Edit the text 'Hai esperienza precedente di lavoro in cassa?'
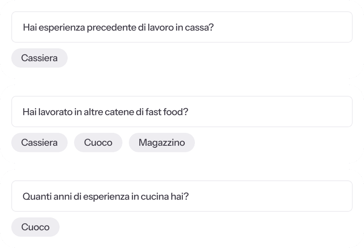The image size is (364, 248). [x=182, y=27]
